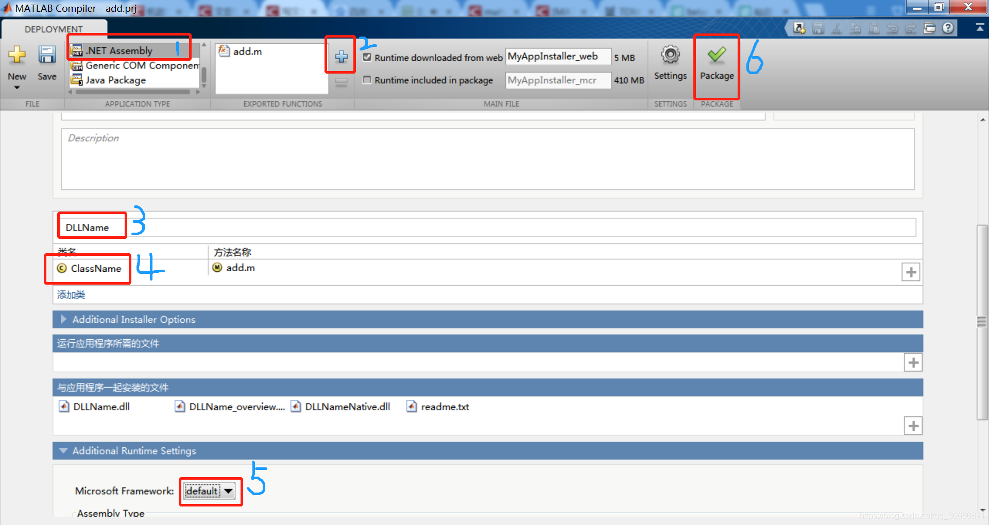Select .NET Assembly application type
Screen dimensions: 989x525
tap(134, 50)
